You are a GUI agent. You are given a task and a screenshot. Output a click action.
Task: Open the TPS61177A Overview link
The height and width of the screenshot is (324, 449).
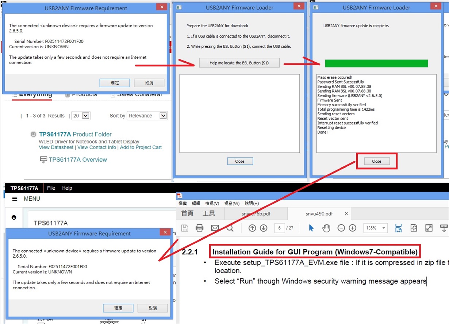[78, 159]
